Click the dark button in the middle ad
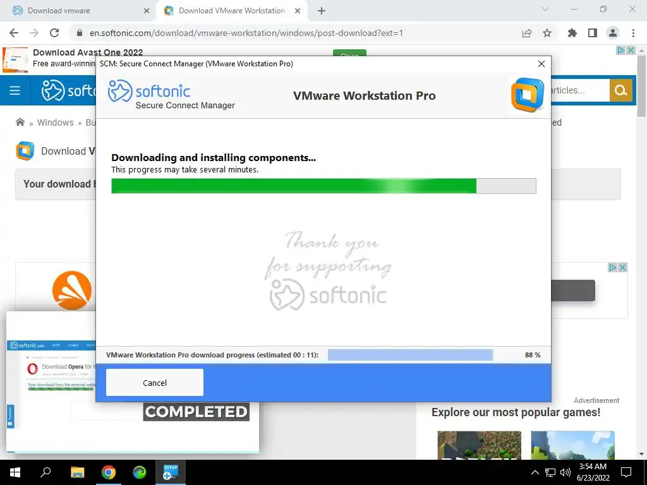 click(x=572, y=290)
